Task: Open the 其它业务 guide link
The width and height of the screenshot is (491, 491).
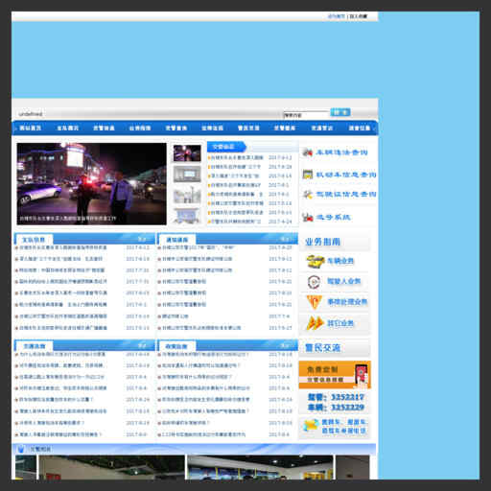Action: click(x=340, y=323)
